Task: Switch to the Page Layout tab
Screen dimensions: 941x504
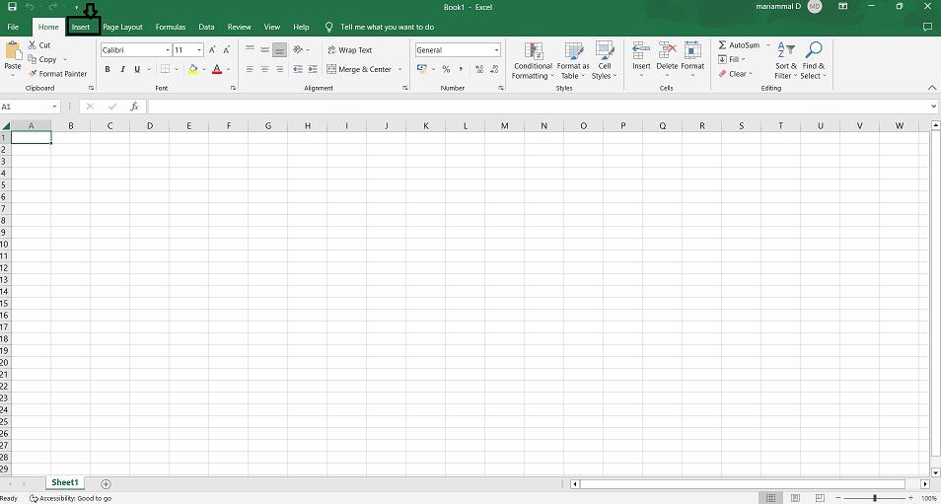Action: [x=122, y=27]
